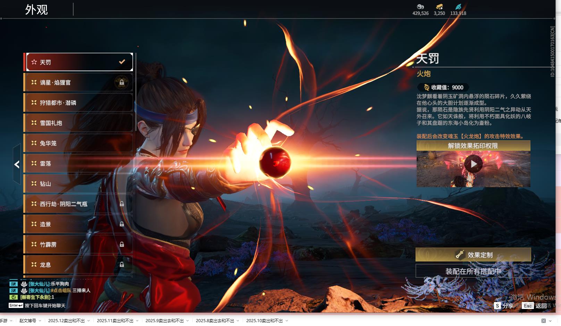Click the lock icon on 摘星·焰狸官

pos(122,83)
